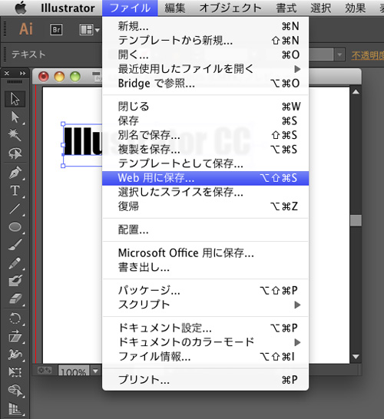This screenshot has width=384, height=419.
Task: Choose Microsoft Office 用に保存...
Action: coord(205,252)
